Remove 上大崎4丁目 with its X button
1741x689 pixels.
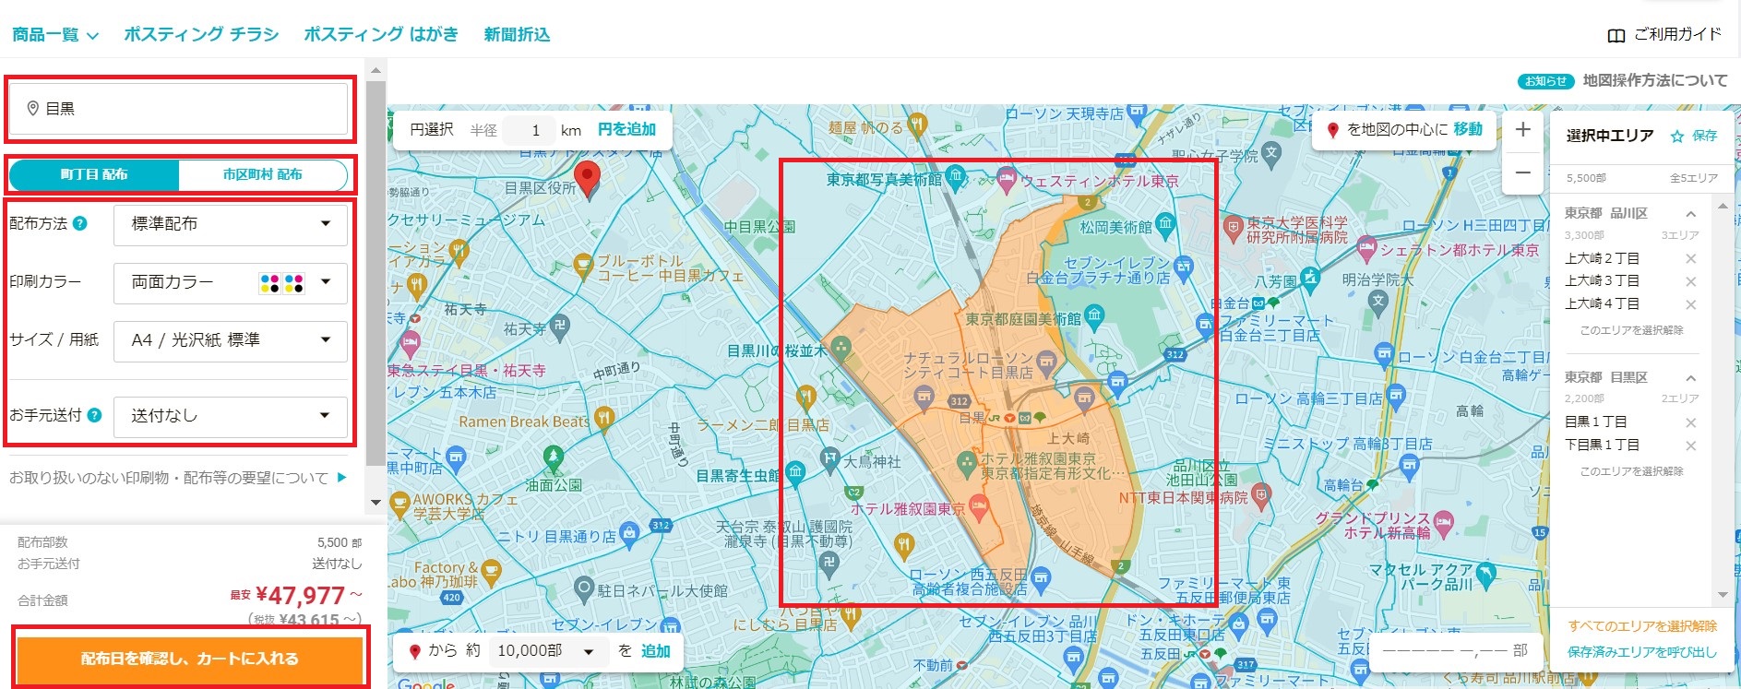1690,304
